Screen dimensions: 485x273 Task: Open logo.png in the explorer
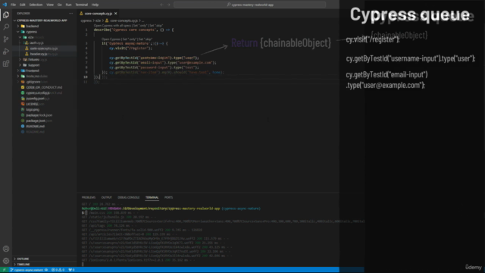[x=33, y=109]
